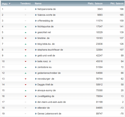
Task: Click double-chevron icon before newsburger .de
Action: tap(36, 79)
